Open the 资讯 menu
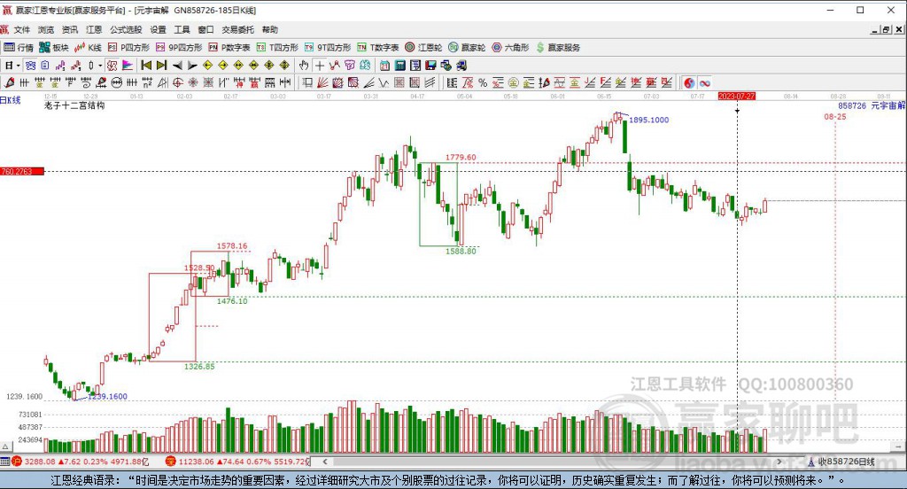The width and height of the screenshot is (907, 489). [70, 29]
